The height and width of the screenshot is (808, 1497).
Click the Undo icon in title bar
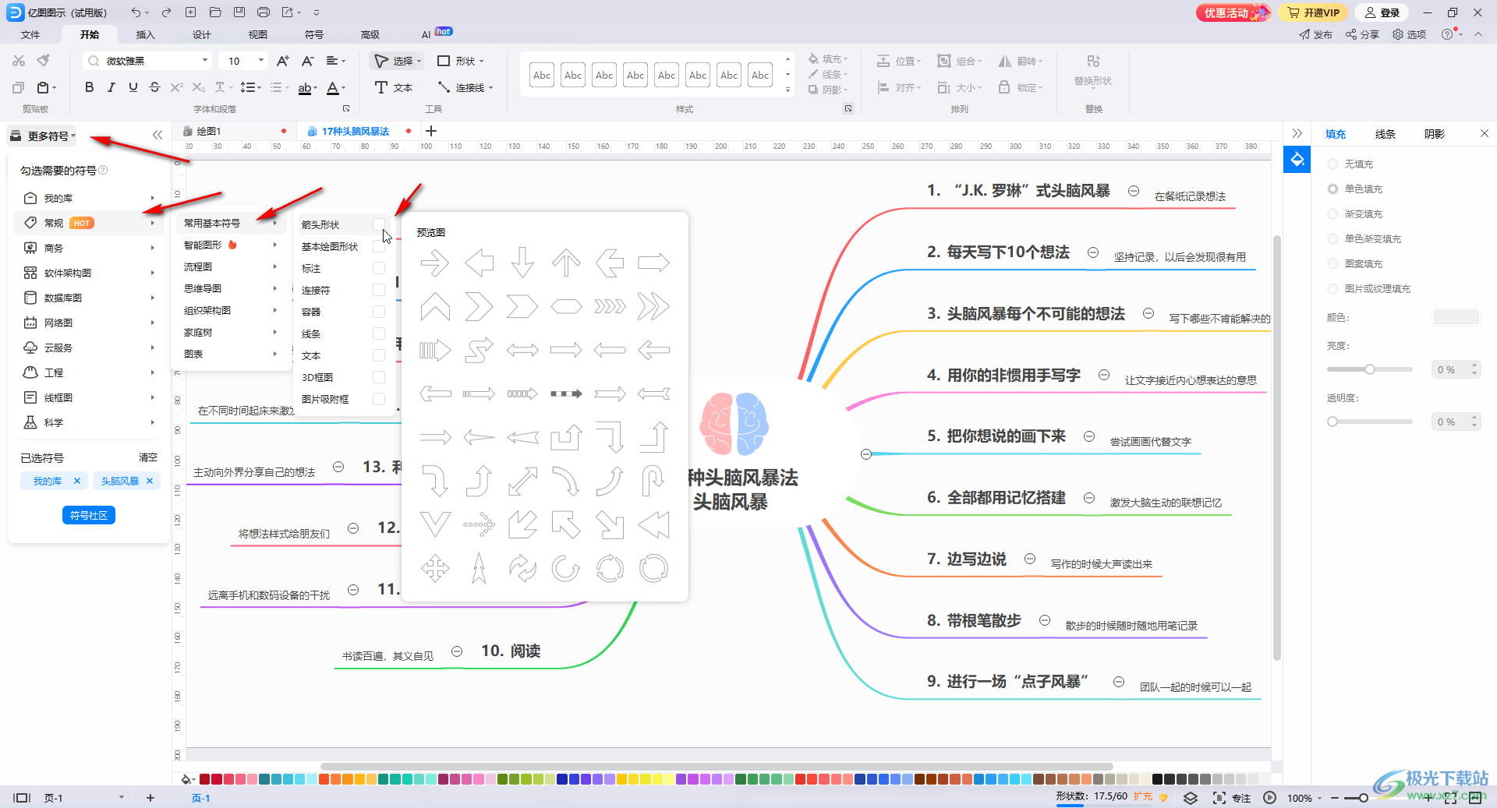click(x=136, y=12)
